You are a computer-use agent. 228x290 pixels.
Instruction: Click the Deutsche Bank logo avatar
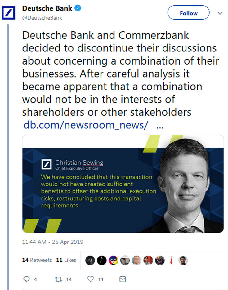9,13
